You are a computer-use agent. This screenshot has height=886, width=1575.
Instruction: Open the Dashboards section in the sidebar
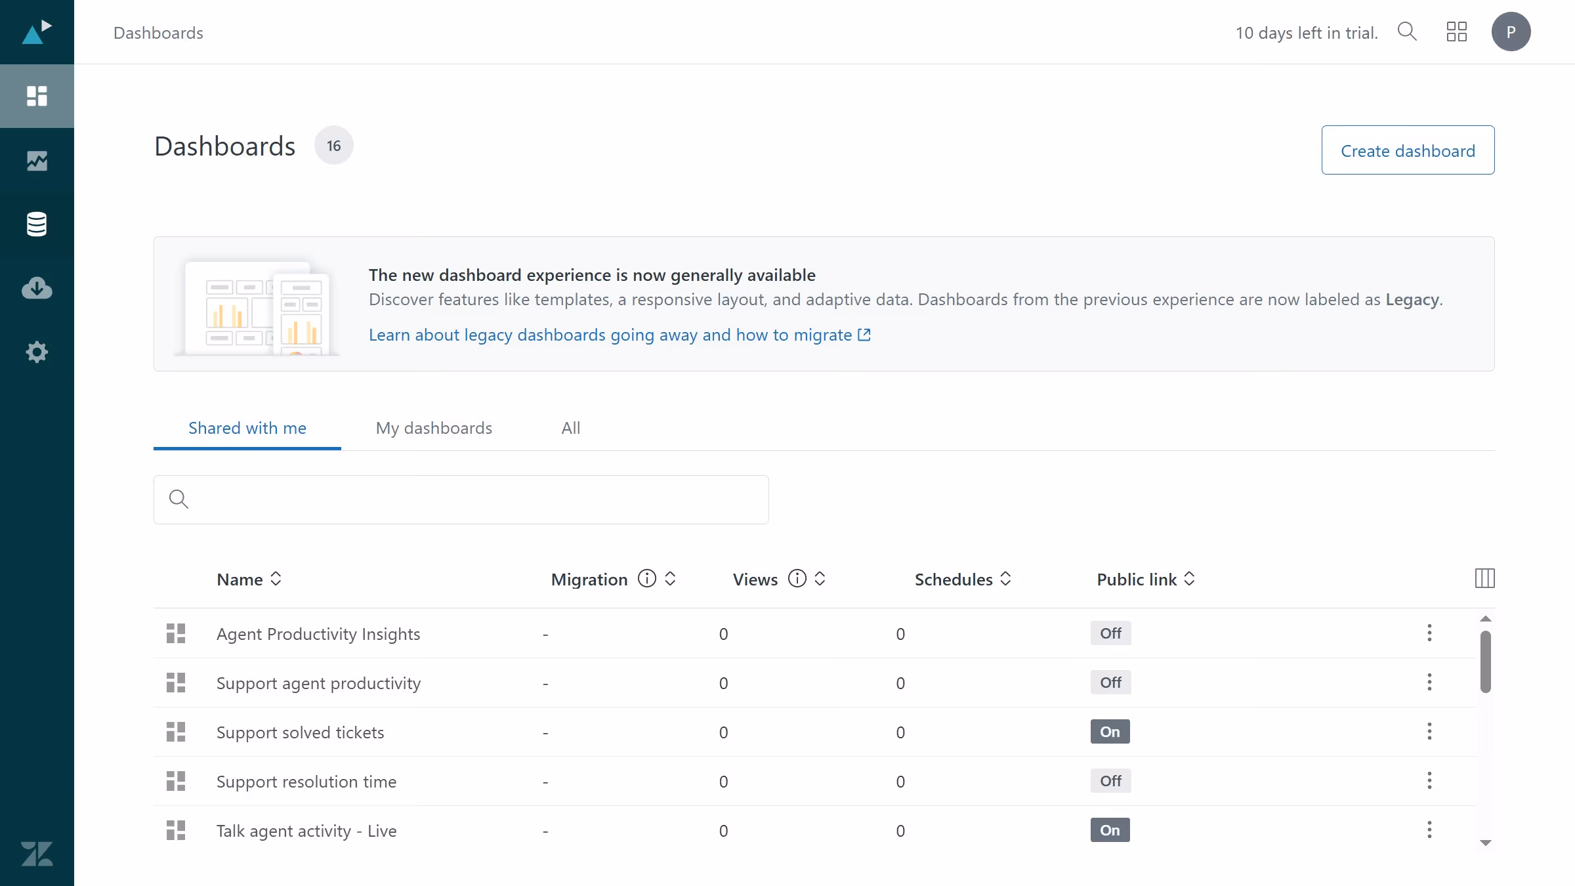coord(36,96)
